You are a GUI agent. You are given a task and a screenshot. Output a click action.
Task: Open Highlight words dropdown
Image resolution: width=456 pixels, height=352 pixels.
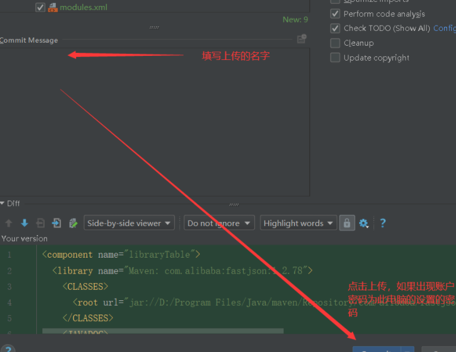point(298,223)
